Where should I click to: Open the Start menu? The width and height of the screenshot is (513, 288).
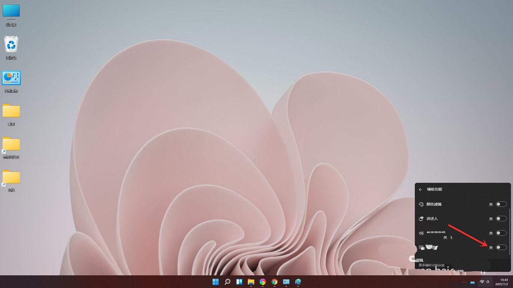pos(215,282)
